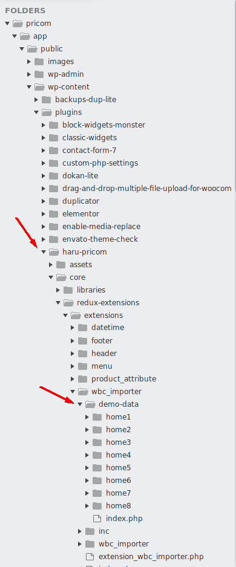Click the open folder icon of haru-pricom

54,251
